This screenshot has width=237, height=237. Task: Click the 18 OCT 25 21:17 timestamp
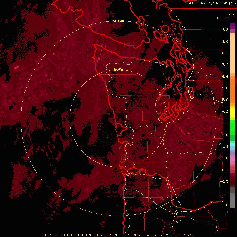click(176, 235)
